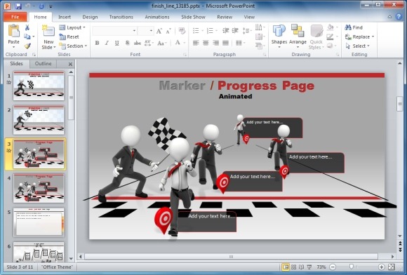Click the zoom out minus button

333,267
